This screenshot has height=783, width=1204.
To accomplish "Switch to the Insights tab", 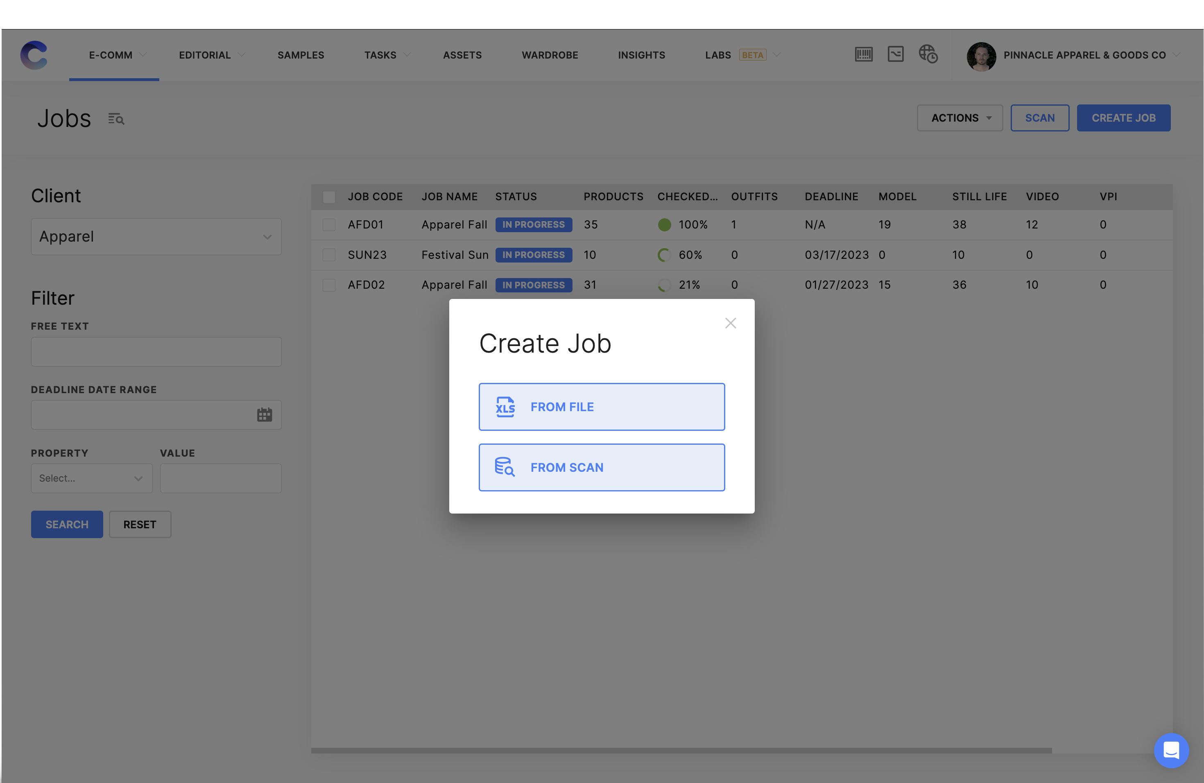I will tap(641, 55).
